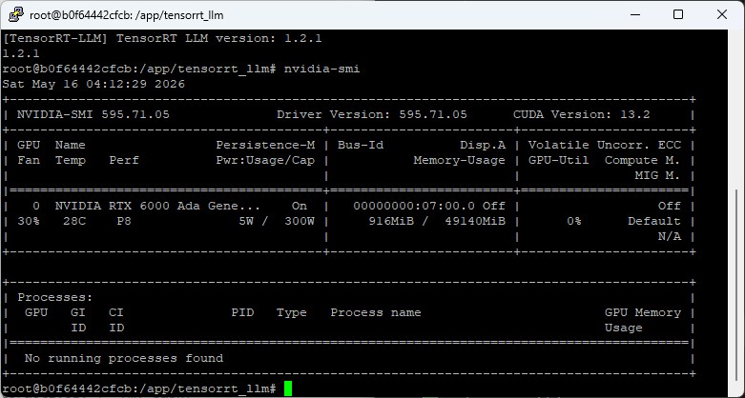Click the 'Process name' column header
Image resolution: width=745 pixels, height=398 pixels.
tap(376, 312)
